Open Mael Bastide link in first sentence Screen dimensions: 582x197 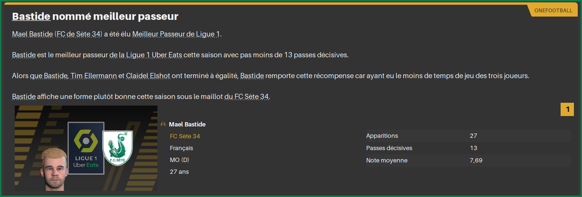pos(32,35)
